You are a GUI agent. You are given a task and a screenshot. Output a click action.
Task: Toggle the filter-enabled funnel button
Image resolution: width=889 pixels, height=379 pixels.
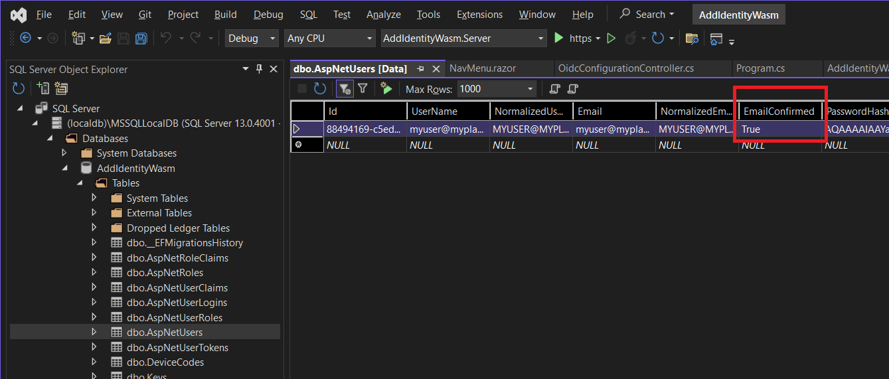click(x=345, y=88)
